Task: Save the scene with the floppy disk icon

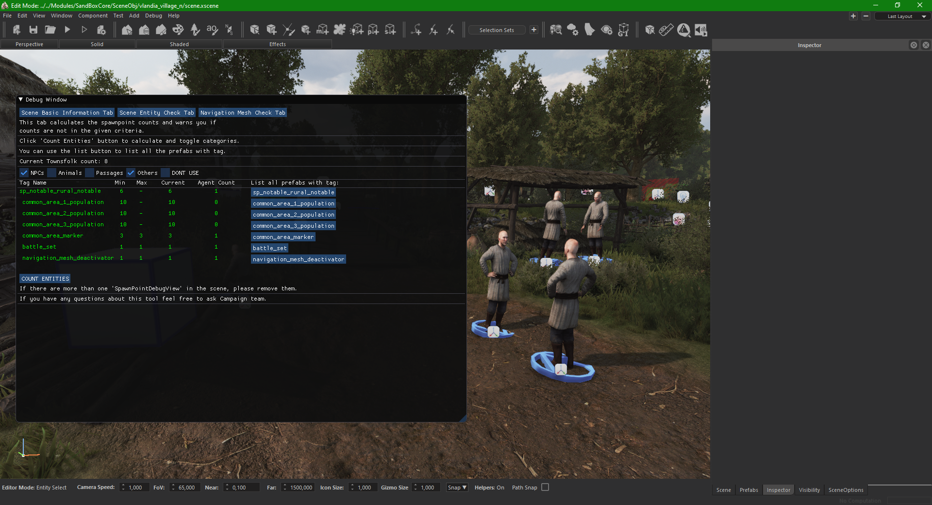Action: [33, 30]
